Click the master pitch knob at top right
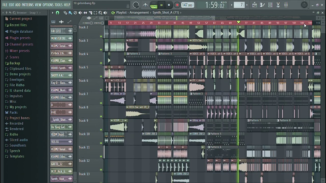326x183 pixels. click(304, 5)
